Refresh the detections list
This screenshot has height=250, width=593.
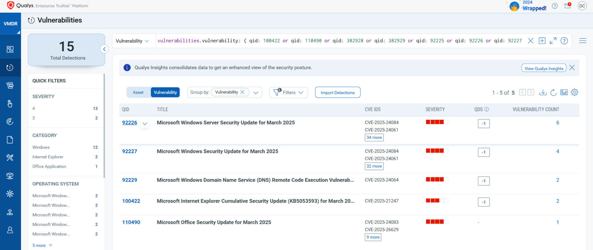click(553, 92)
